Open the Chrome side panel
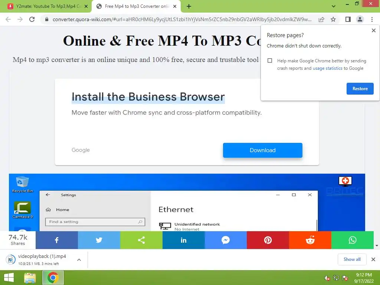This screenshot has height=285, width=380. [x=348, y=19]
